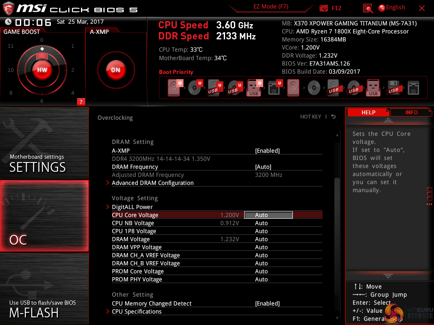Expand Advanced DRAM Configuration submenu
This screenshot has width=434, height=325.
[153, 183]
